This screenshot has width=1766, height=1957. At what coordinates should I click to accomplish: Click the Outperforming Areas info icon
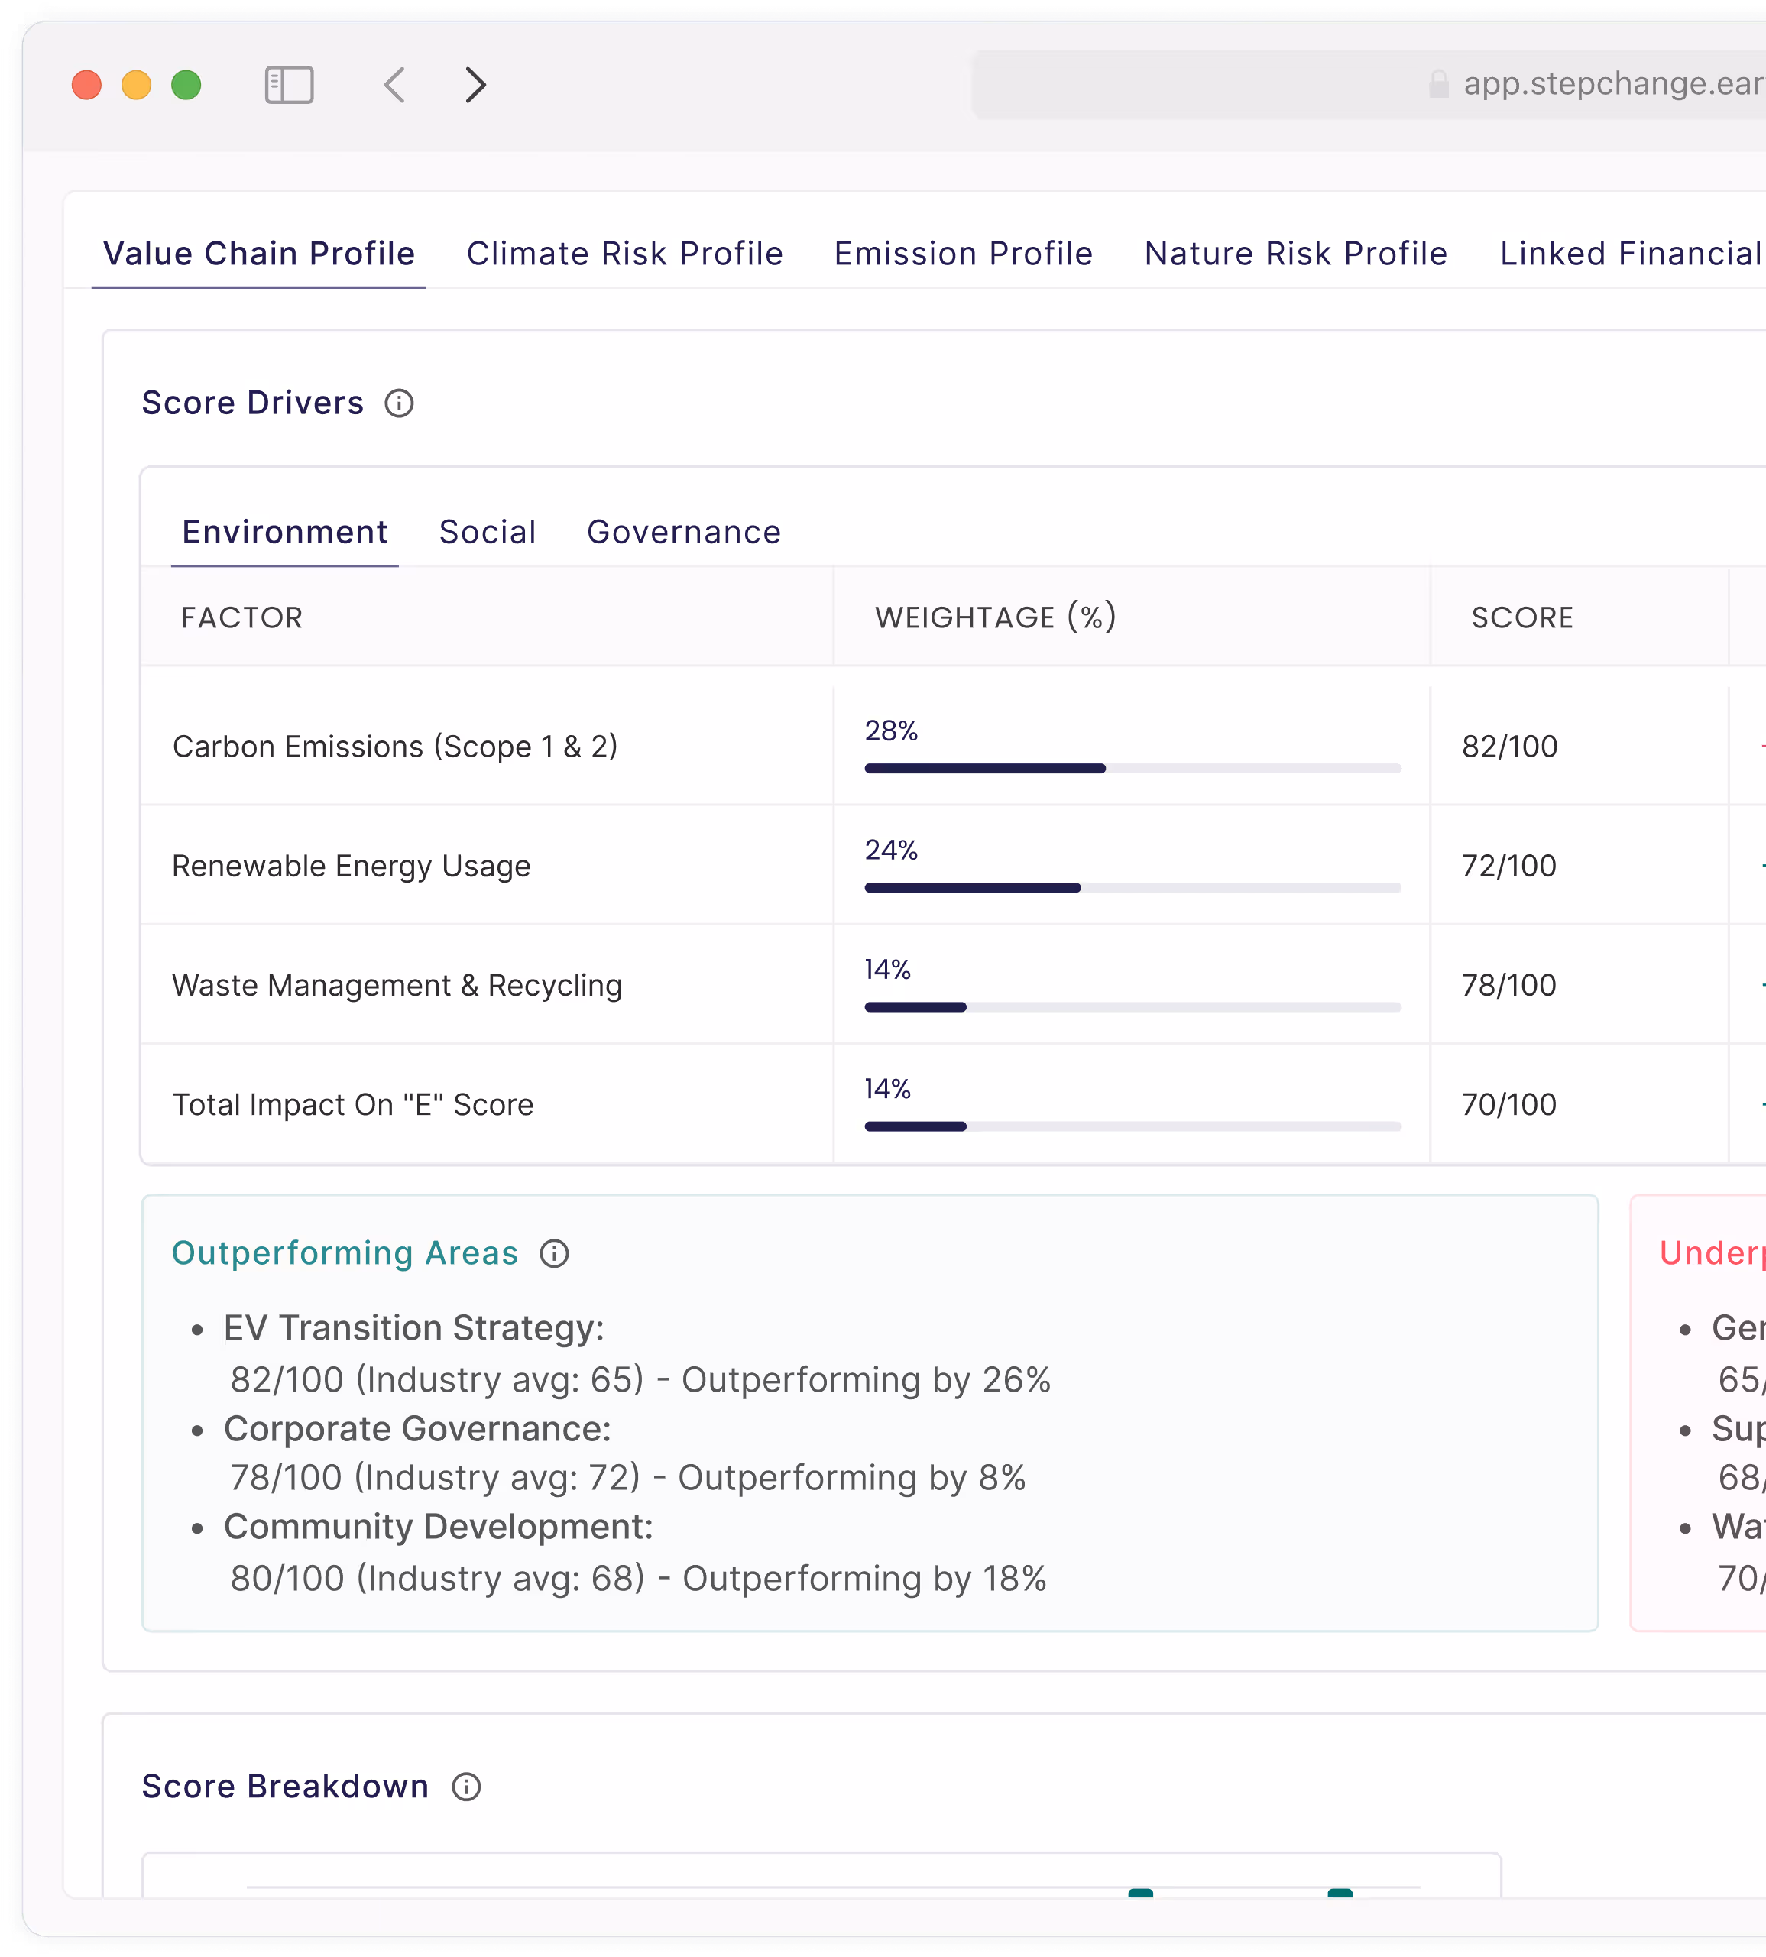pyautogui.click(x=554, y=1253)
